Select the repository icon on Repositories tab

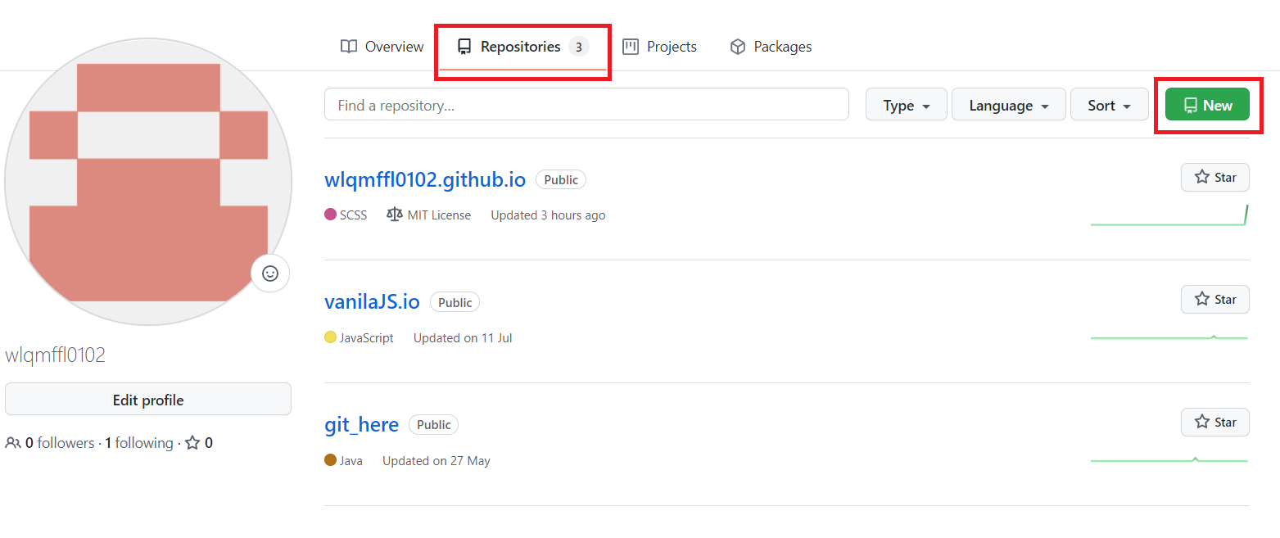click(x=465, y=47)
